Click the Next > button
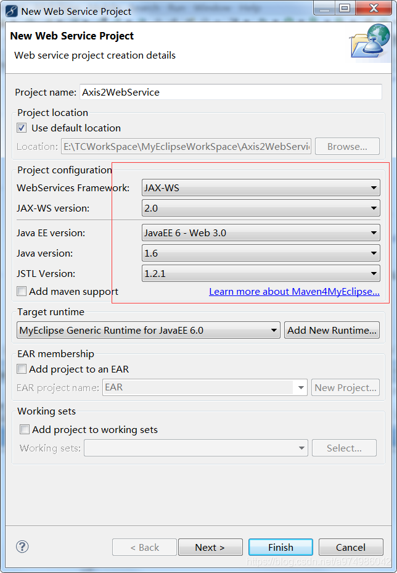397x573 pixels. [x=210, y=547]
